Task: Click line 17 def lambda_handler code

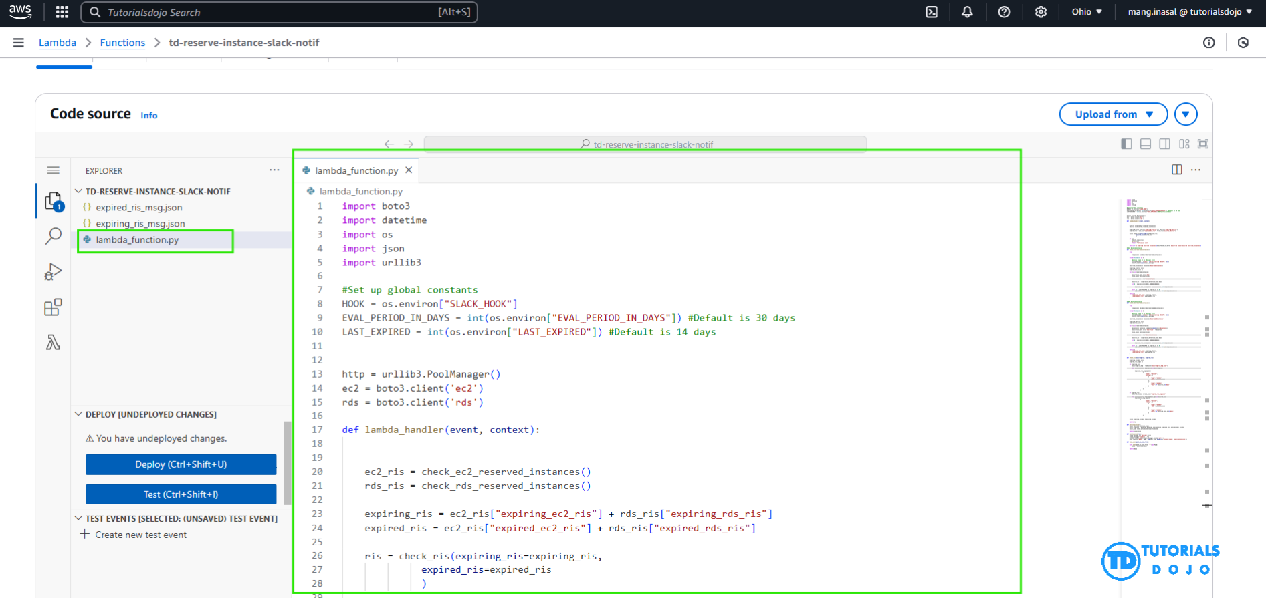Action: pyautogui.click(x=441, y=430)
